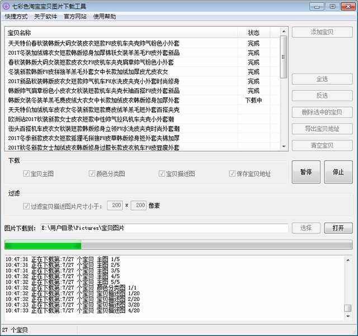This screenshot has height=336, width=358.
Task: Toggle the 颜色分类图 checkbox
Action: [x=92, y=174]
